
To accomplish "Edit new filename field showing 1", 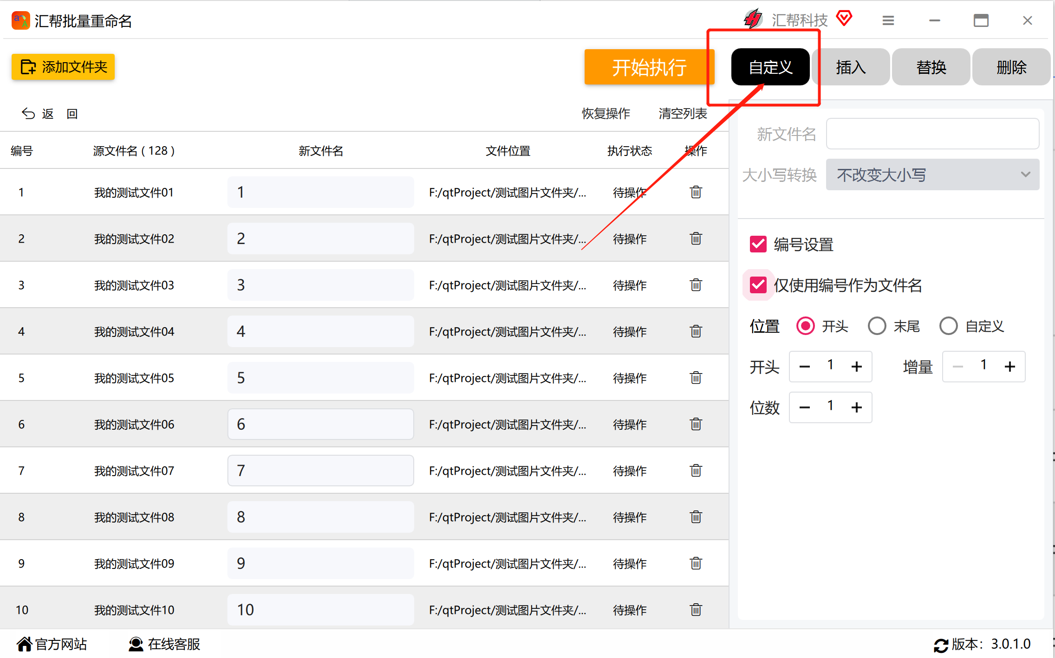I will (x=320, y=192).
